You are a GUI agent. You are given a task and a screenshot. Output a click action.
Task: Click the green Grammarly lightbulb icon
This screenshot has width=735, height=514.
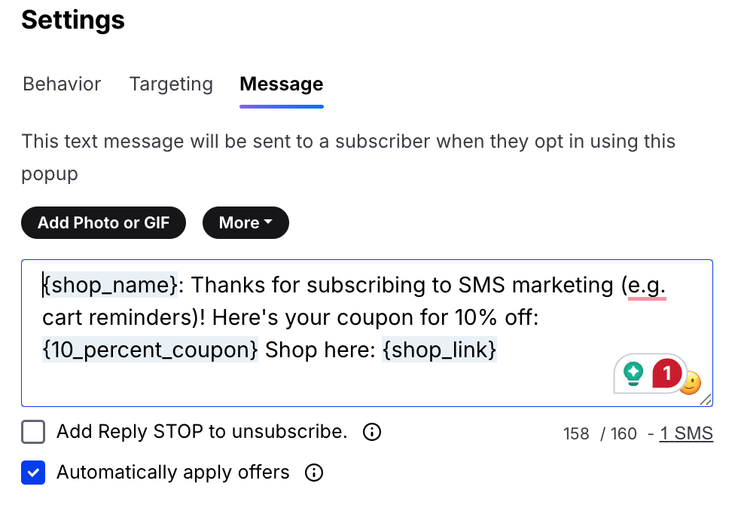pyautogui.click(x=633, y=374)
